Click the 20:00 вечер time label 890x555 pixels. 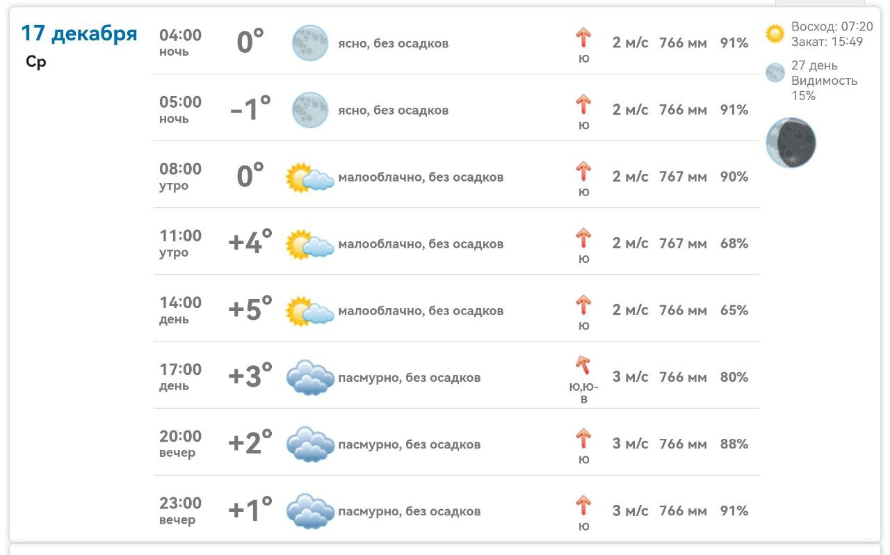(x=180, y=443)
